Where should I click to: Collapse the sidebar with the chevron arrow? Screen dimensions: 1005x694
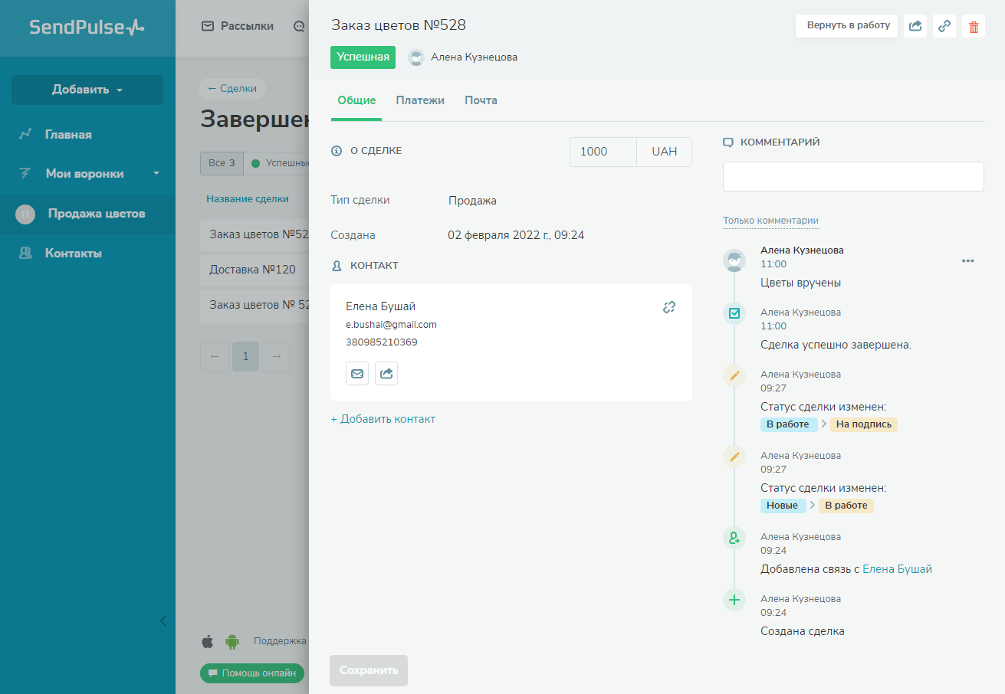pos(163,621)
